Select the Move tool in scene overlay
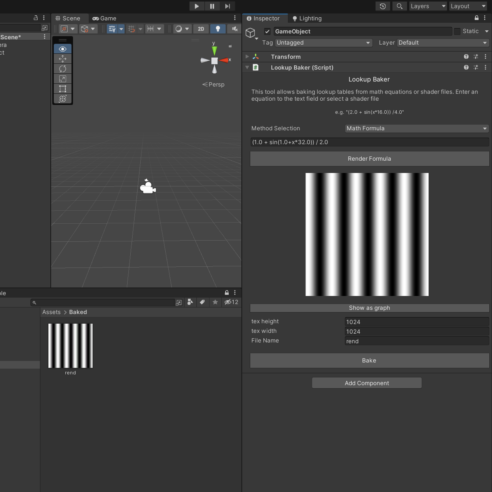Viewport: 492px width, 492px height. pos(63,59)
